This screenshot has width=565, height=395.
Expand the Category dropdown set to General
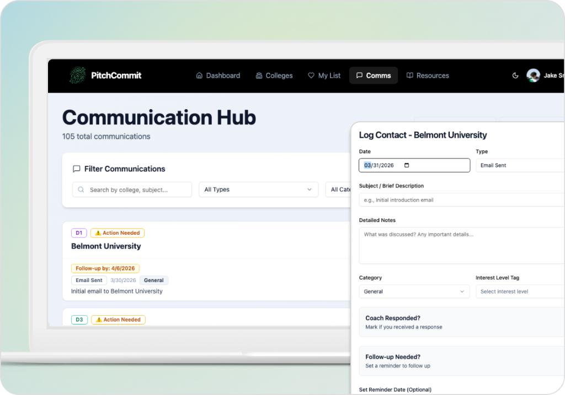[414, 291]
